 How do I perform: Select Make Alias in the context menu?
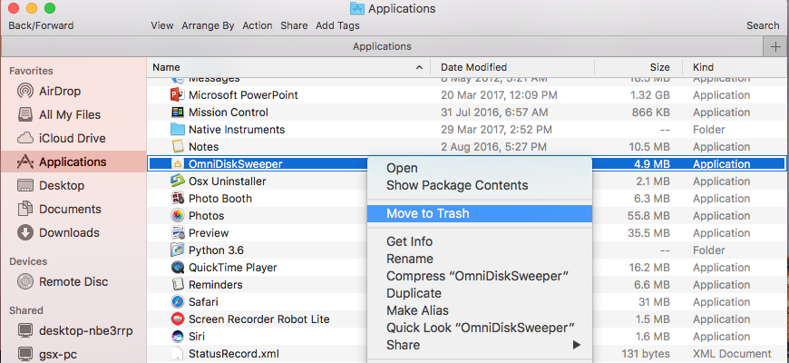(x=417, y=310)
